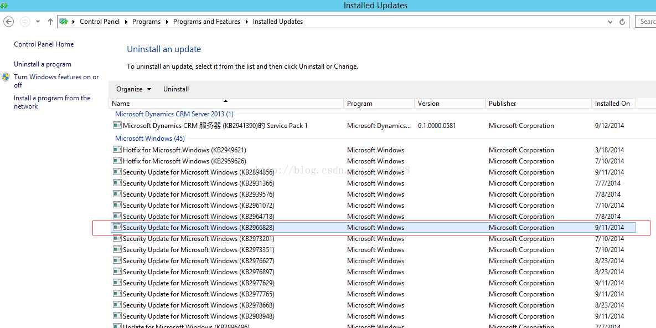The height and width of the screenshot is (328, 656).
Task: Sort list by Publisher column header
Action: tap(502, 104)
